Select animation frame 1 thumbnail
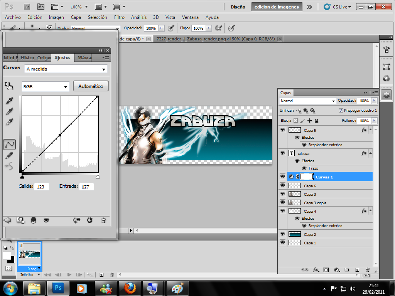The image size is (395, 296). pyautogui.click(x=29, y=254)
